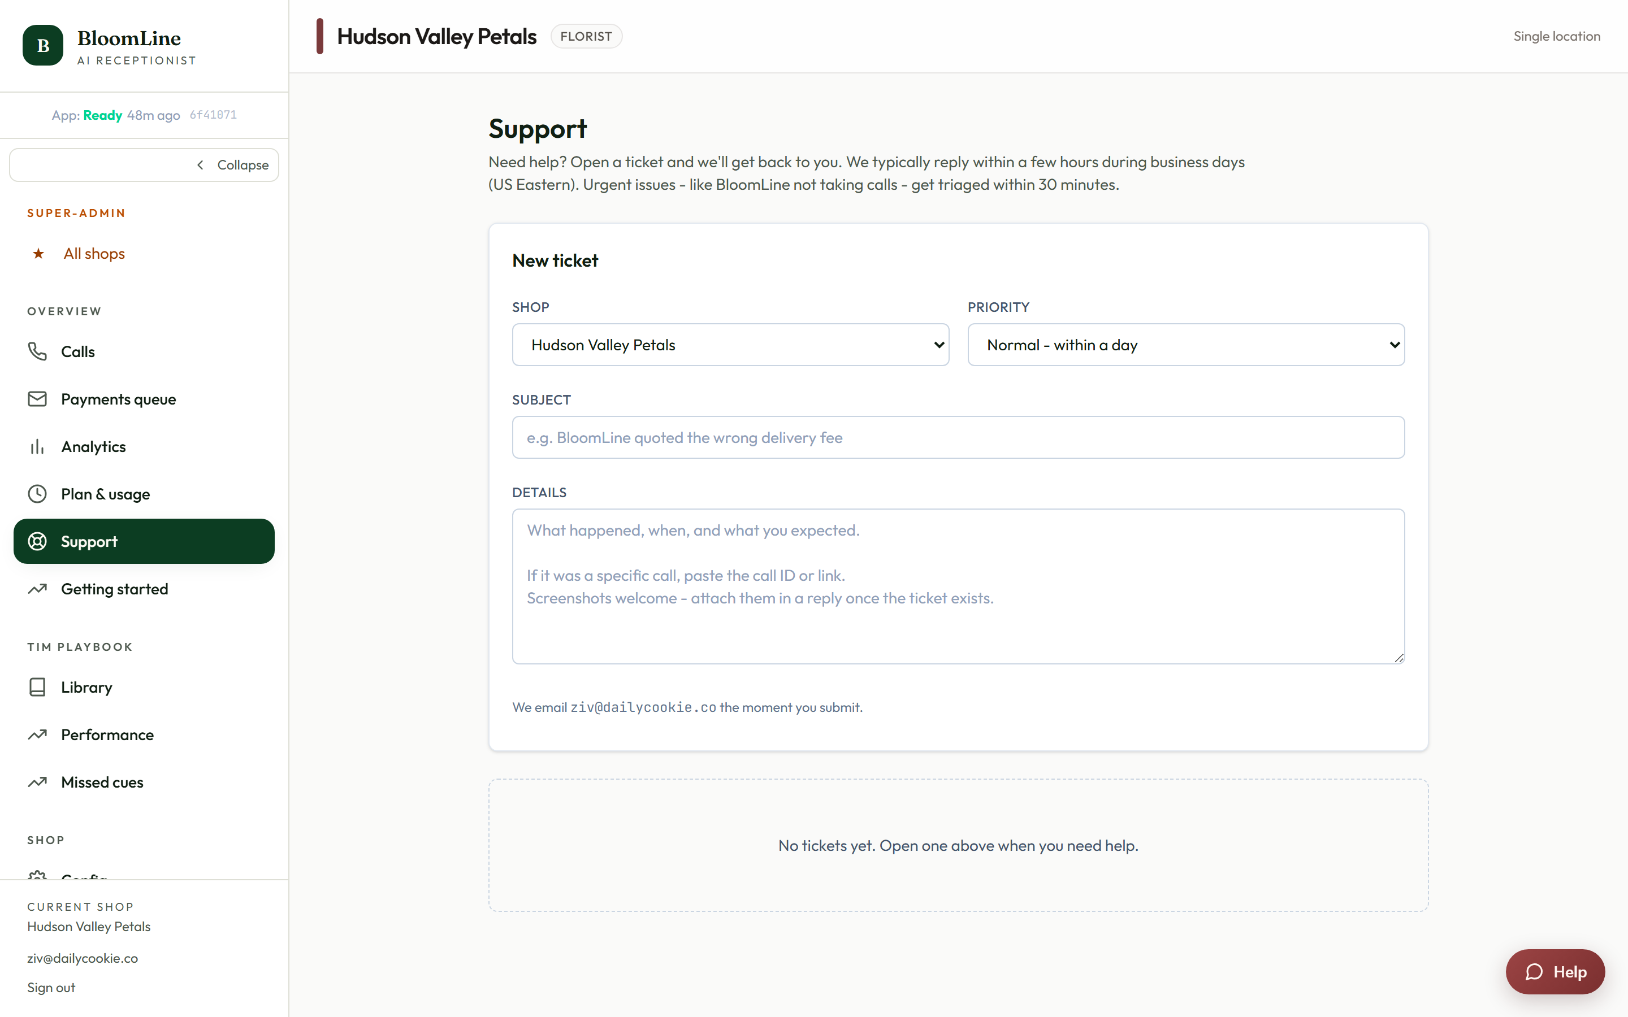Viewport: 1628px width, 1017px height.
Task: Click the BloomLine green B logo
Action: [x=43, y=45]
